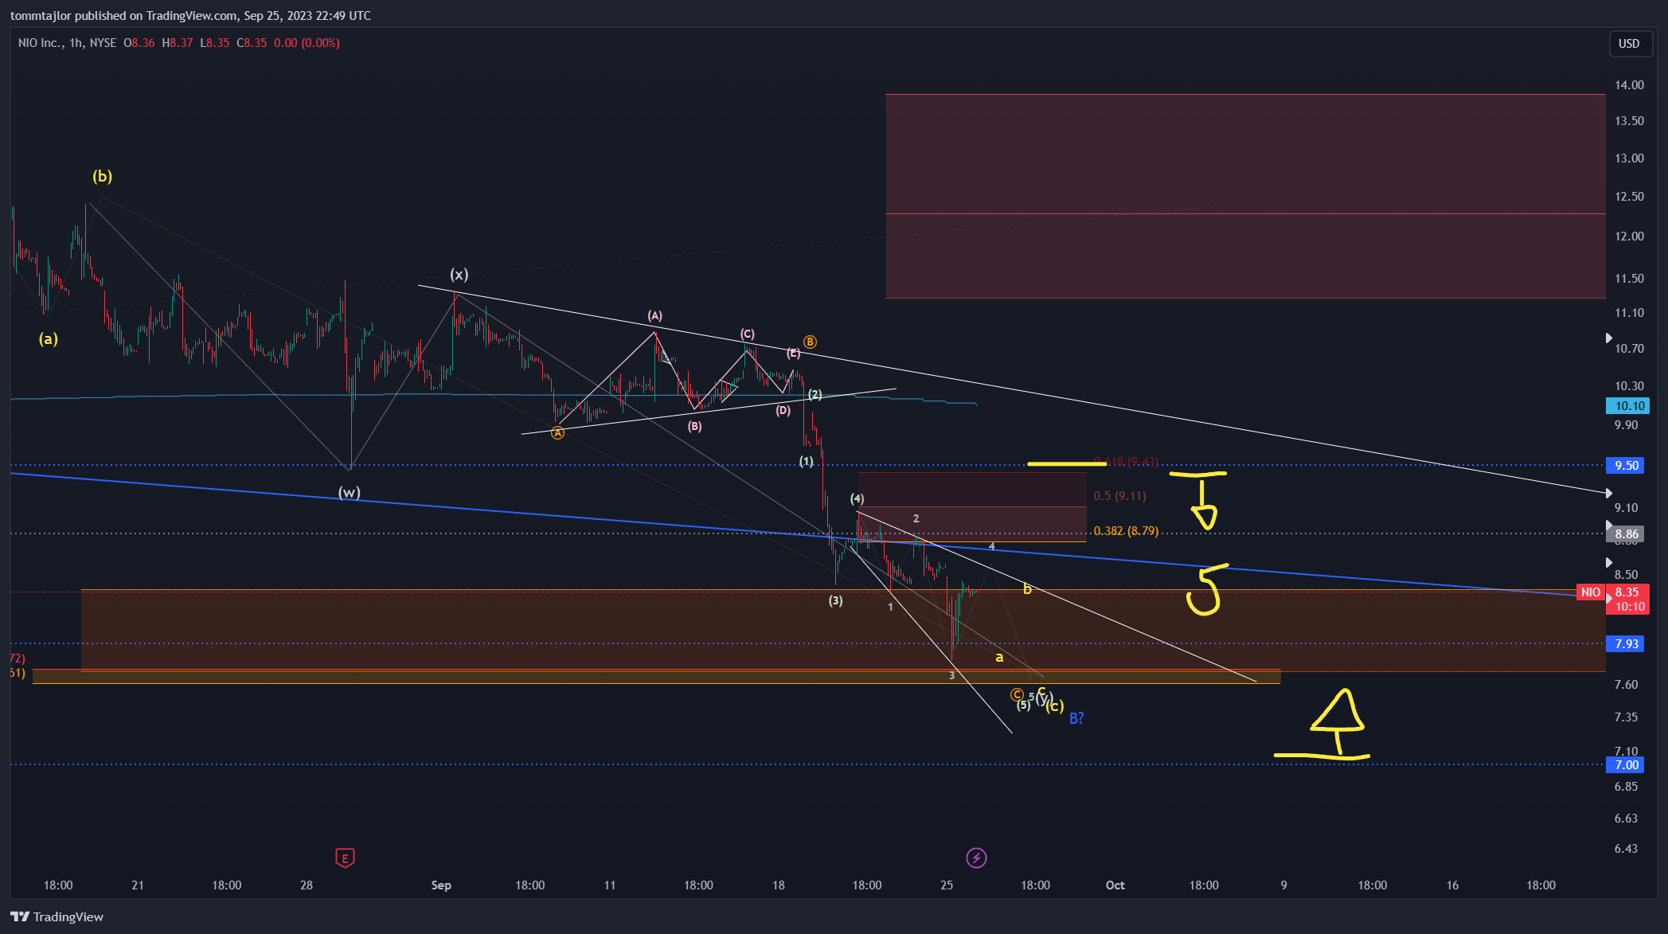Click the 7.60 price axis value
This screenshot has width=1668, height=934.
[1626, 685]
